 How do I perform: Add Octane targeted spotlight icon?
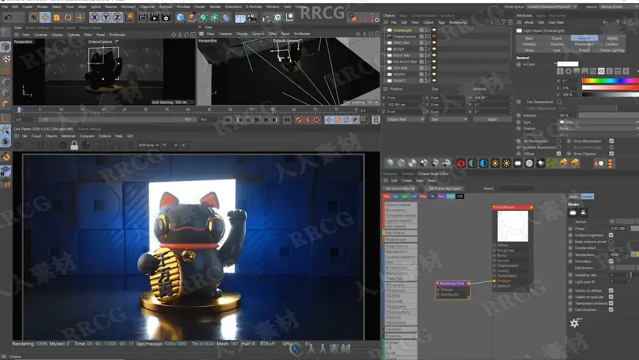point(540,163)
